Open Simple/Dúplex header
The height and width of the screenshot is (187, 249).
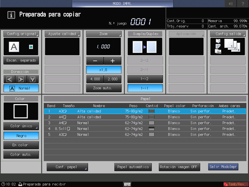tap(145, 34)
